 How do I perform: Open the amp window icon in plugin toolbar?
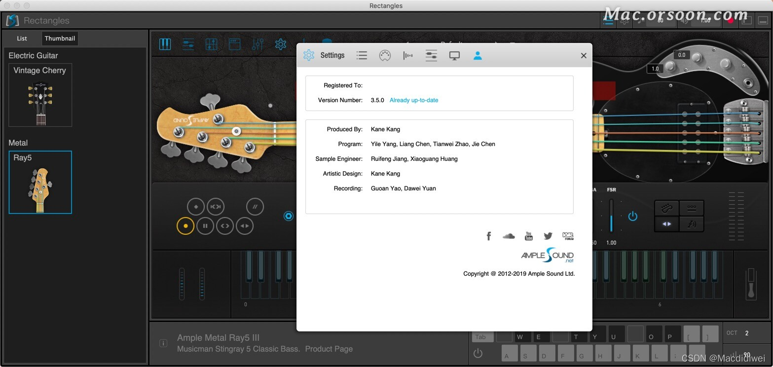click(x=234, y=44)
